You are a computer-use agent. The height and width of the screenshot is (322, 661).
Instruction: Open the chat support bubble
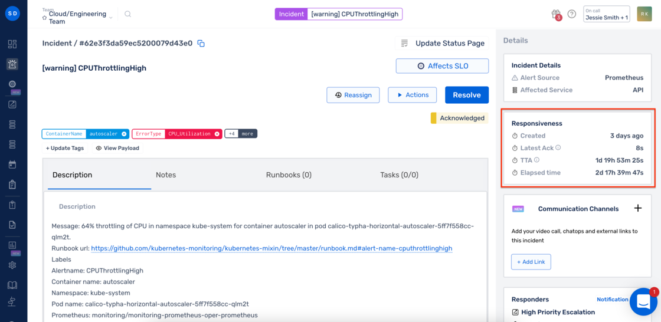point(643,301)
